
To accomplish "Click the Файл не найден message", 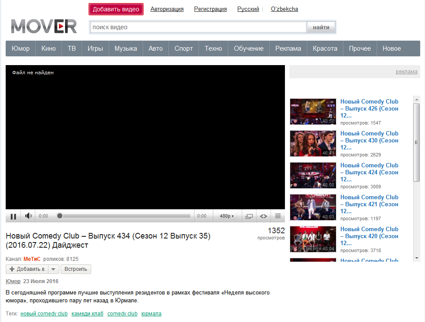I will tap(33, 73).
